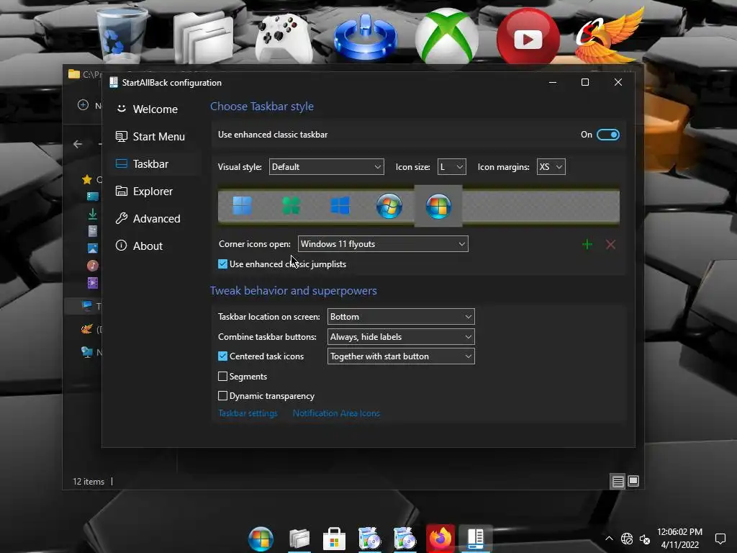Open the Taskbar settings link

(248, 413)
